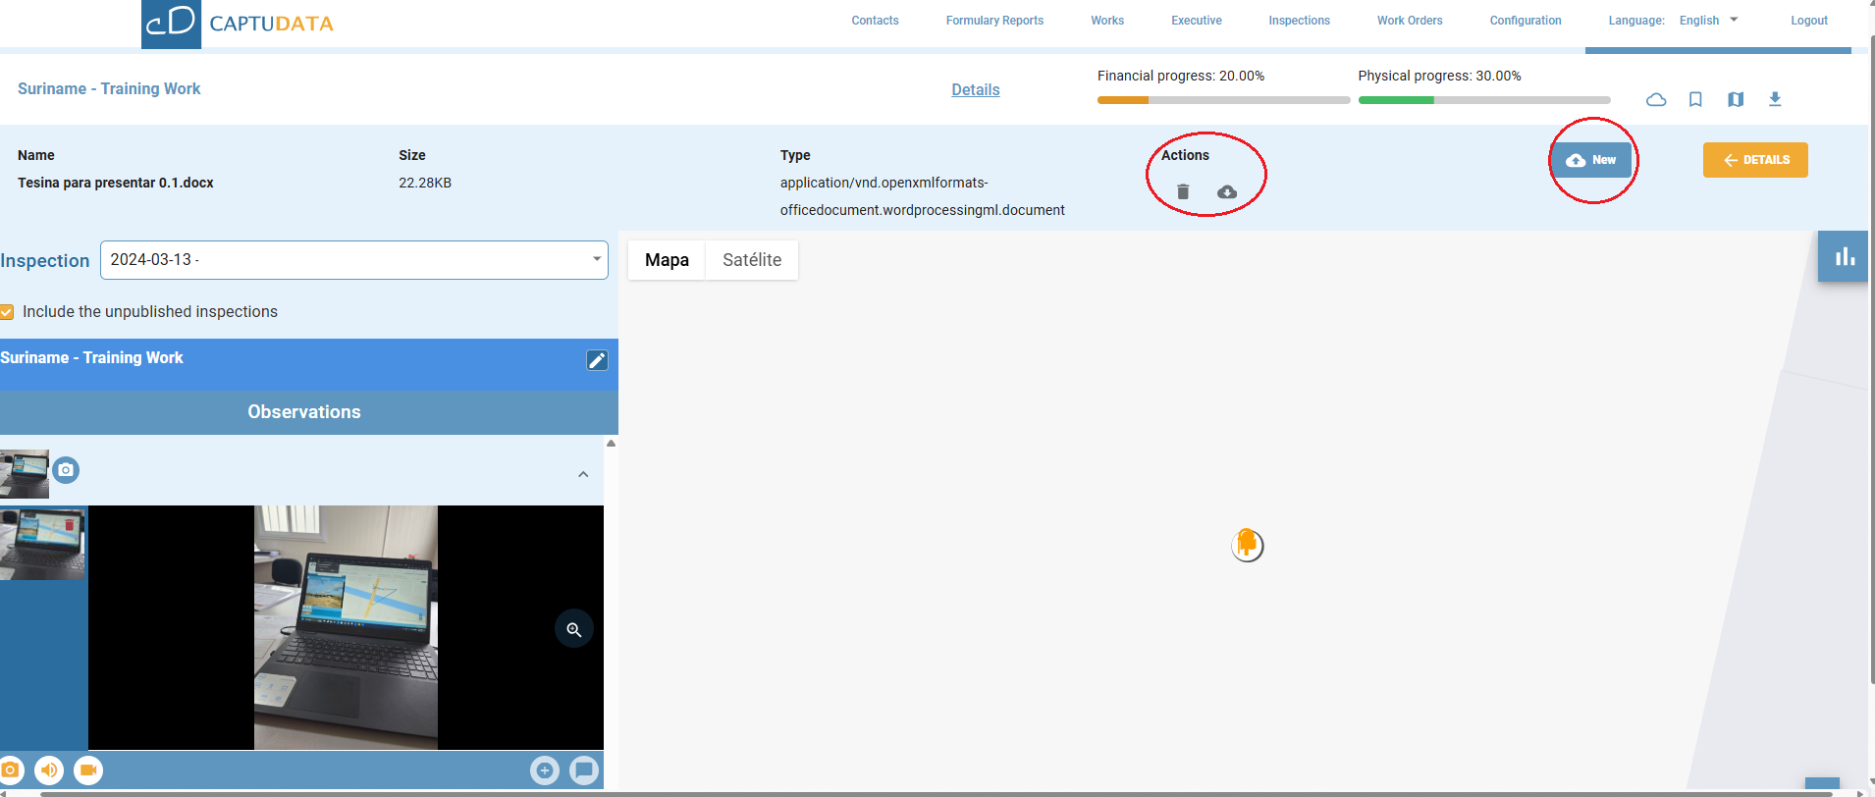Click the download arrow icon beside the map icon
This screenshot has height=797, width=1875.
click(1775, 99)
